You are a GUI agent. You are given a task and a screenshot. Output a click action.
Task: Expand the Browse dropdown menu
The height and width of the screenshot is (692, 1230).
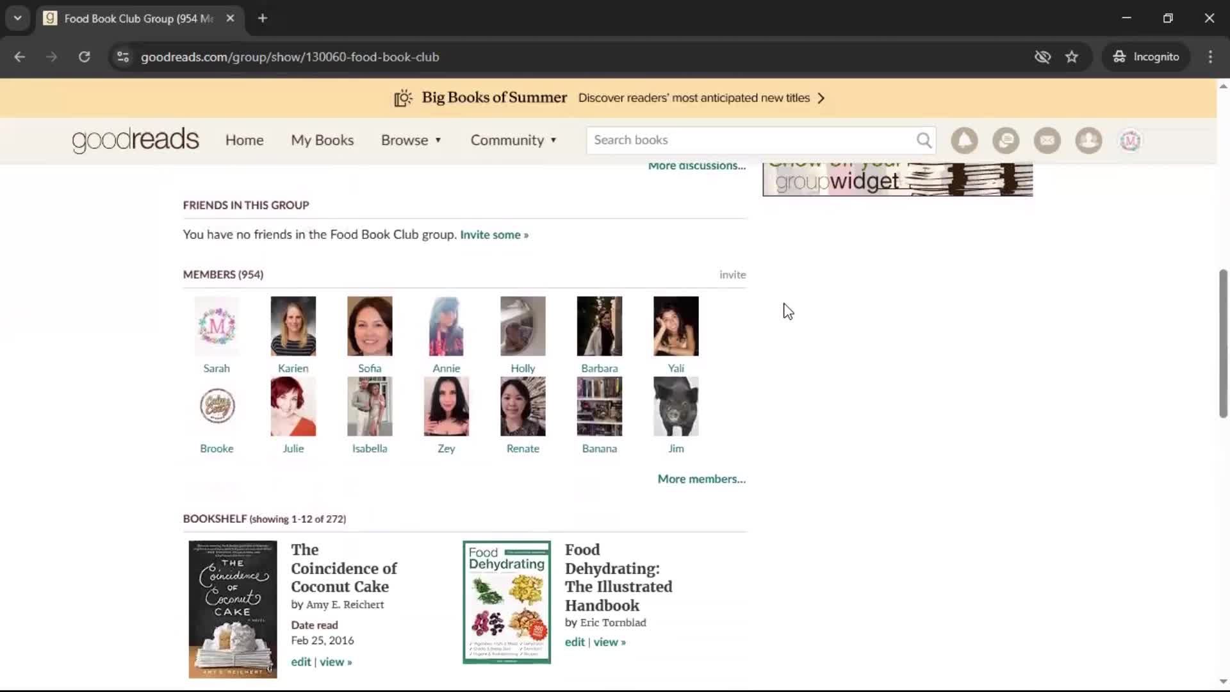coord(411,140)
